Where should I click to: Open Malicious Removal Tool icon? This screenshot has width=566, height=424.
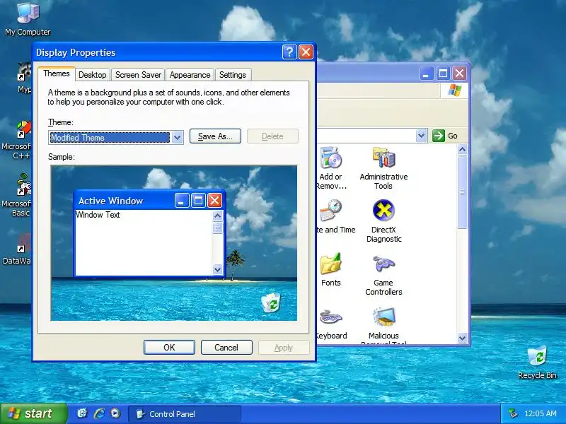(383, 317)
